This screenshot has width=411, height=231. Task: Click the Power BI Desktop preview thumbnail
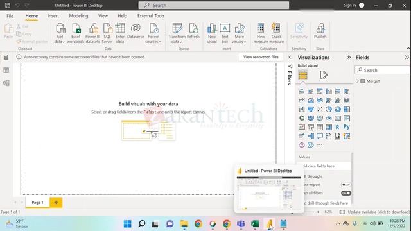269,194
